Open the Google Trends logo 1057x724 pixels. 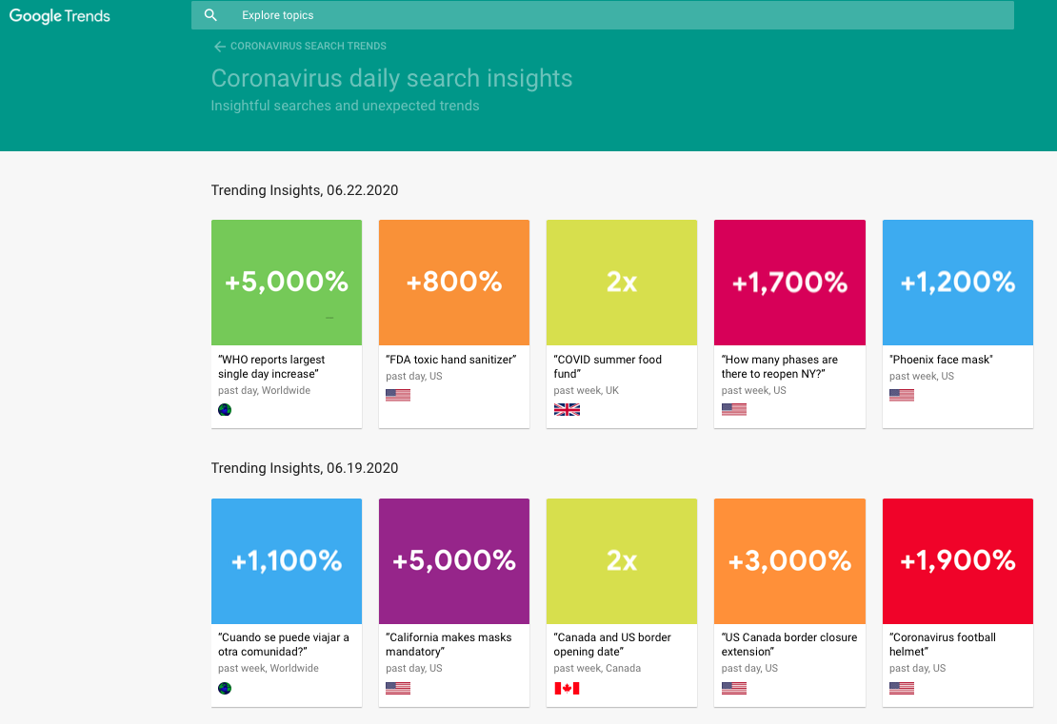pyautogui.click(x=60, y=16)
